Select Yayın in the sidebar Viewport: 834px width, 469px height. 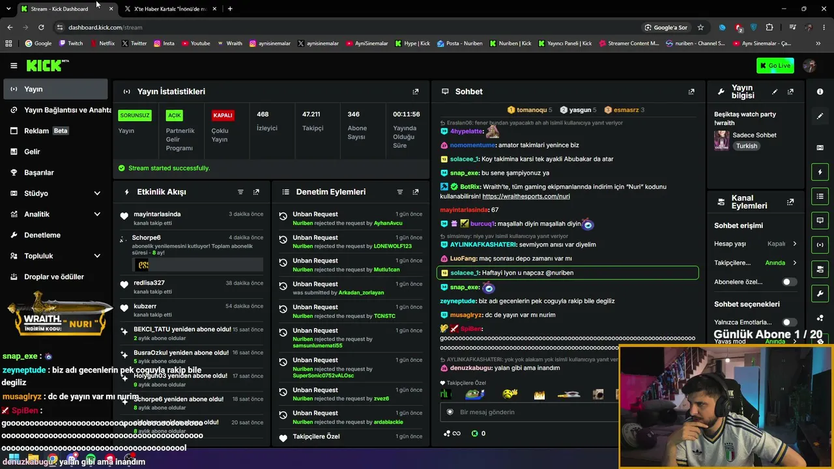(x=55, y=89)
